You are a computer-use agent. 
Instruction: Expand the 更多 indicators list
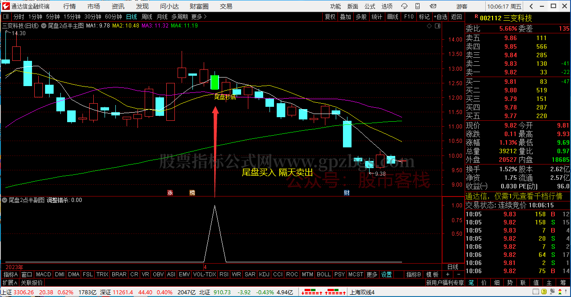coord(372,274)
